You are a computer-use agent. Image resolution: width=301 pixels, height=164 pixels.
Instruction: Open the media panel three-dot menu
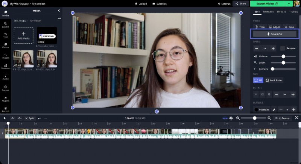[59, 18]
